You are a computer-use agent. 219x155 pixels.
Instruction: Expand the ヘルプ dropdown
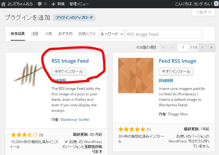click(203, 12)
